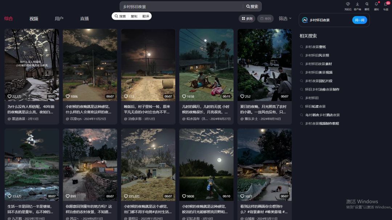Open video thumbnail with 22.3万 likes
This screenshot has width=392, height=220.
pos(32,65)
